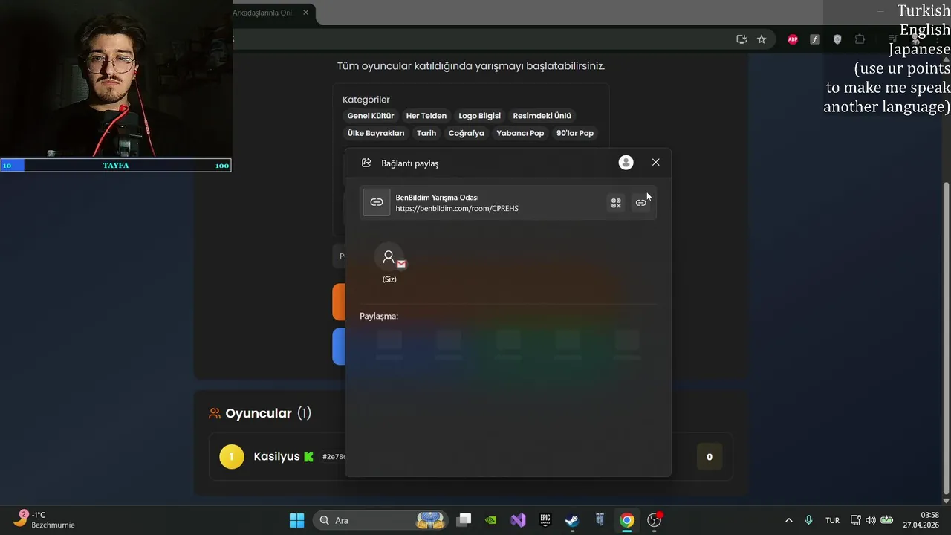
Task: Copy the room link with the link icon button
Action: [640, 203]
